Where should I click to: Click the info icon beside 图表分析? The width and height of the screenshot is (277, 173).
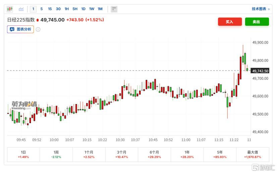coord(38,29)
